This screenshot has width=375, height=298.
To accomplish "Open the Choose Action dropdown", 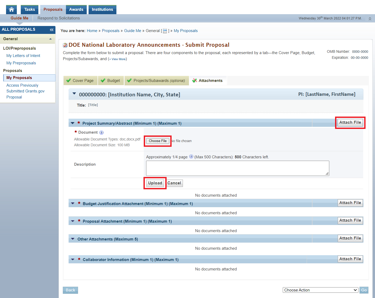I will click(320, 290).
